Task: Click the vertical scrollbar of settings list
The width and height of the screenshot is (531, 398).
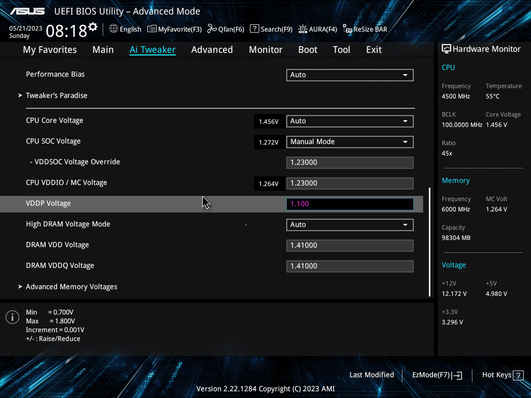Action: (x=430, y=242)
